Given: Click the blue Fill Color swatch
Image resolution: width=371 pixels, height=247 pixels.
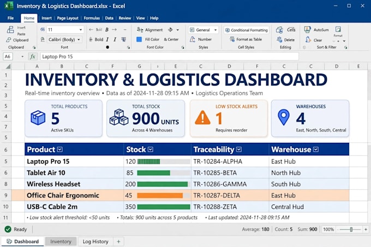Looking at the screenshot, I should click(x=139, y=39).
